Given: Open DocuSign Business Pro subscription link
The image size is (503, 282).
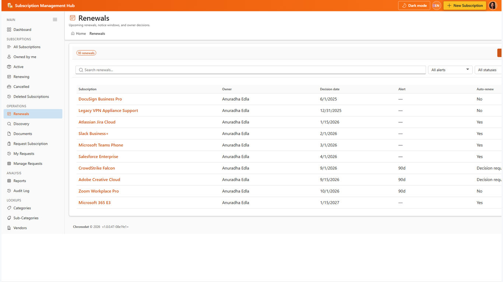Looking at the screenshot, I should click(x=100, y=99).
